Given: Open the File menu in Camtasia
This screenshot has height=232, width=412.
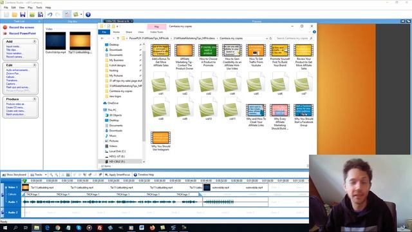Looking at the screenshot, I should 6,8.
